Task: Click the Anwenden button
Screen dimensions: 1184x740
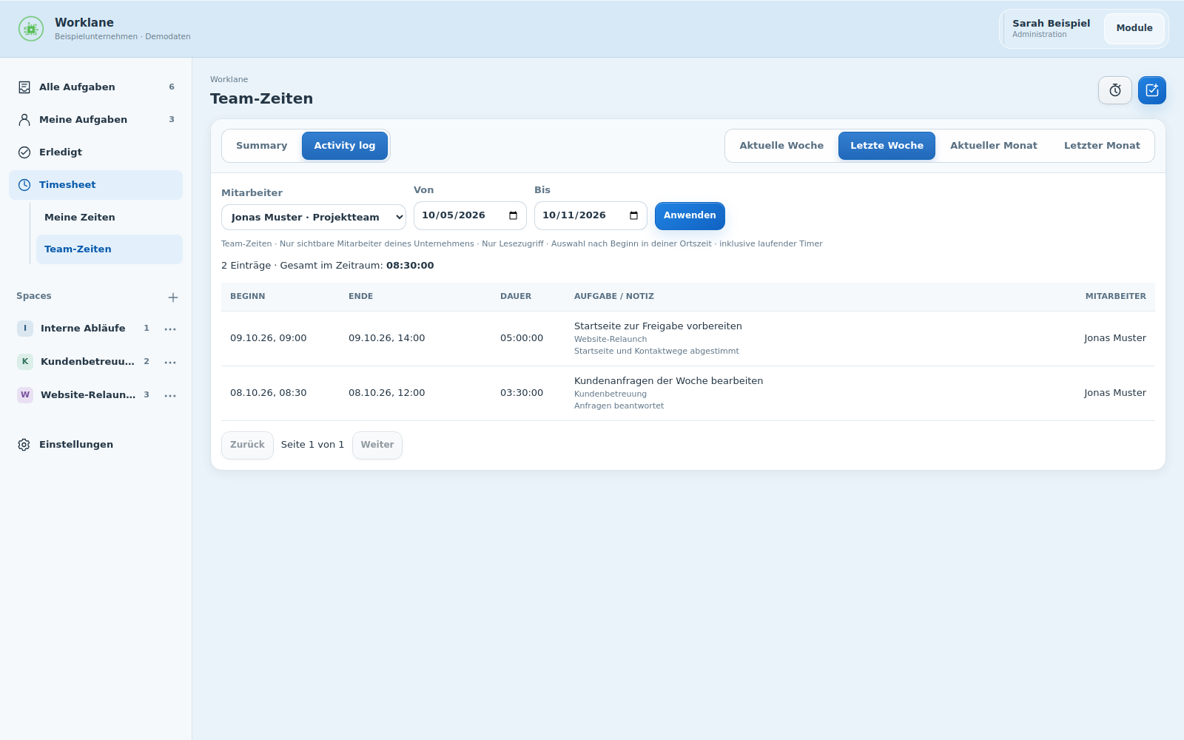Action: pos(690,216)
